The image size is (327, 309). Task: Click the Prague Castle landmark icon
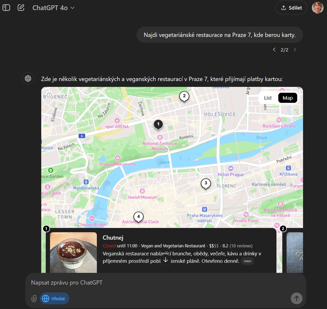pos(48,187)
